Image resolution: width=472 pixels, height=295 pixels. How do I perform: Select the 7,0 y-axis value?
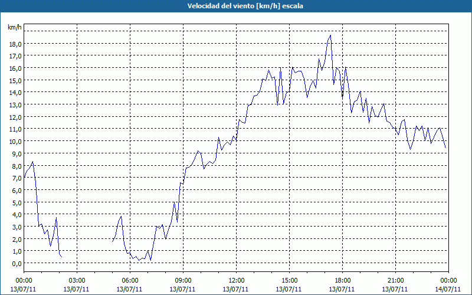coord(17,178)
